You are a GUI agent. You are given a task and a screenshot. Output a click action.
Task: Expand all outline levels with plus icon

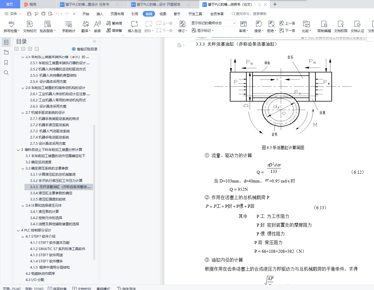30,49
